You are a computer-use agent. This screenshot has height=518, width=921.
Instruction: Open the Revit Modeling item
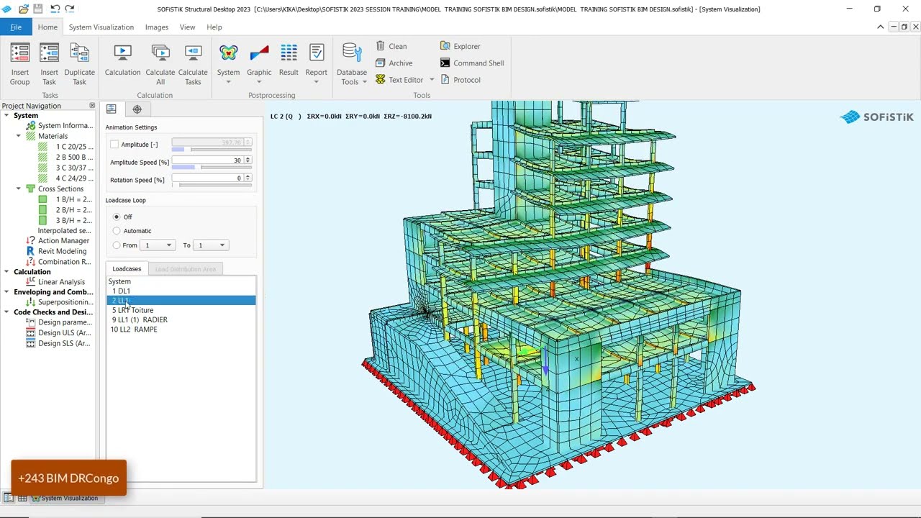pos(56,251)
